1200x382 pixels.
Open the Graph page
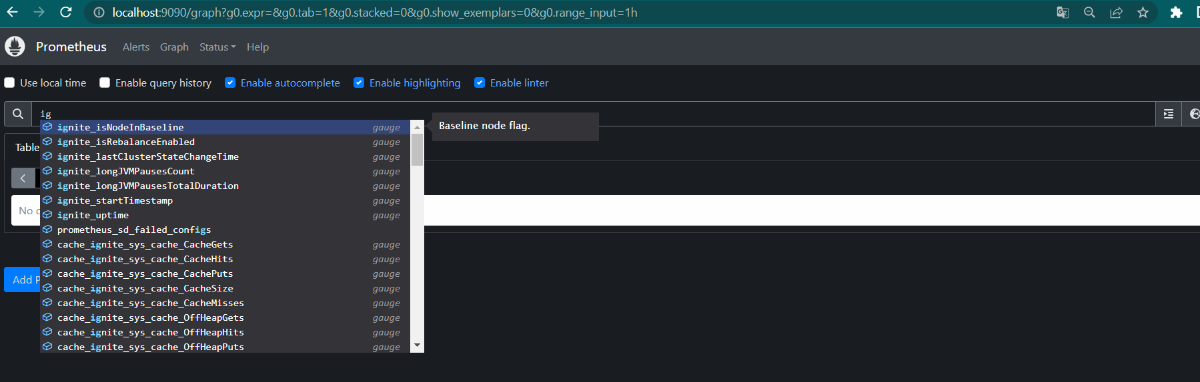click(174, 47)
